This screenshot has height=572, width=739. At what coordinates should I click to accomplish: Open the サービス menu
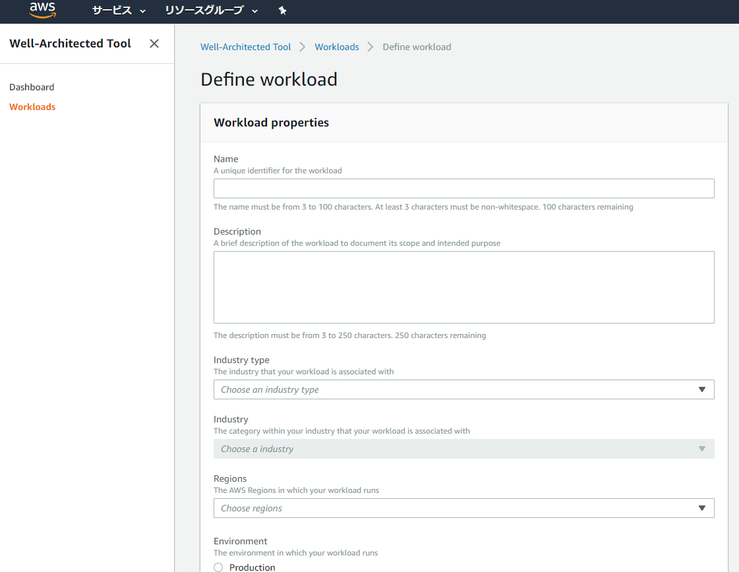(115, 11)
